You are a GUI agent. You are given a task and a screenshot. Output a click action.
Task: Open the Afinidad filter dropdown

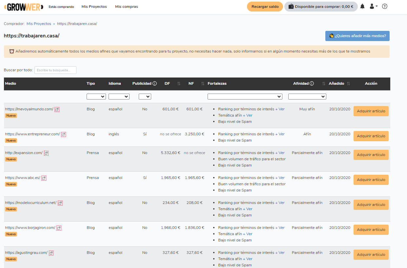tap(307, 97)
